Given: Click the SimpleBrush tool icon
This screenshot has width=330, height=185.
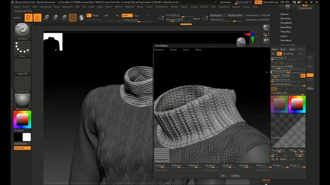Looking at the screenshot, I should pyautogui.click(x=305, y=7).
